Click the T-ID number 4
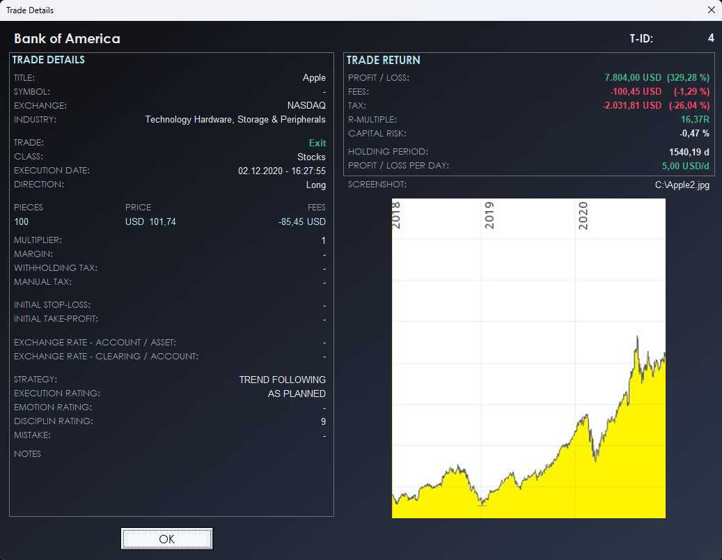 click(x=711, y=38)
